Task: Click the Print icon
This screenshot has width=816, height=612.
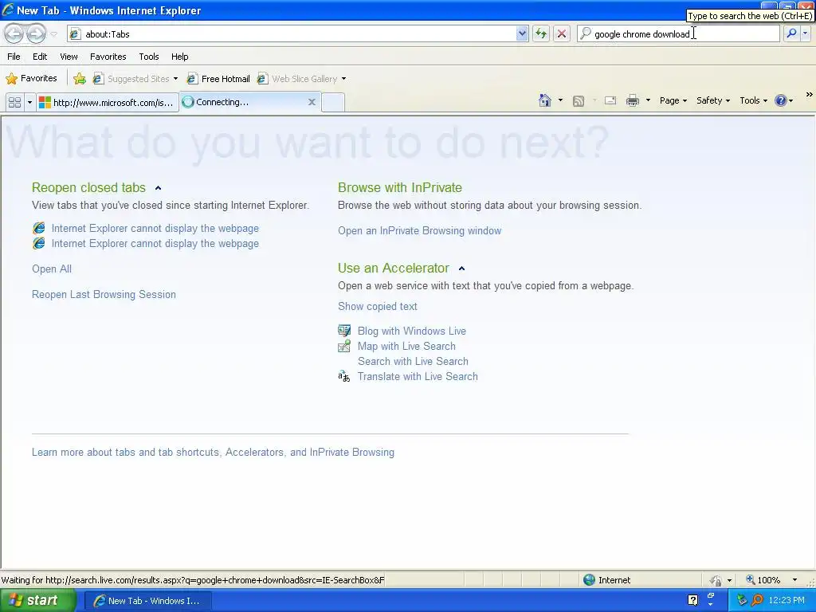Action: pyautogui.click(x=632, y=100)
